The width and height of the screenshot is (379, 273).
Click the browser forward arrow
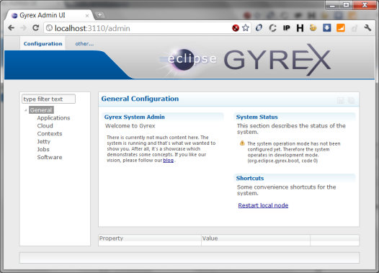[x=23, y=28]
